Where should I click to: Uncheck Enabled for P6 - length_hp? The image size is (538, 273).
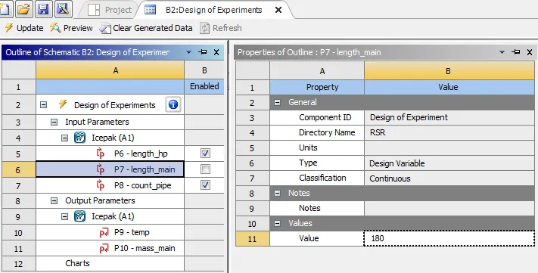coord(205,154)
